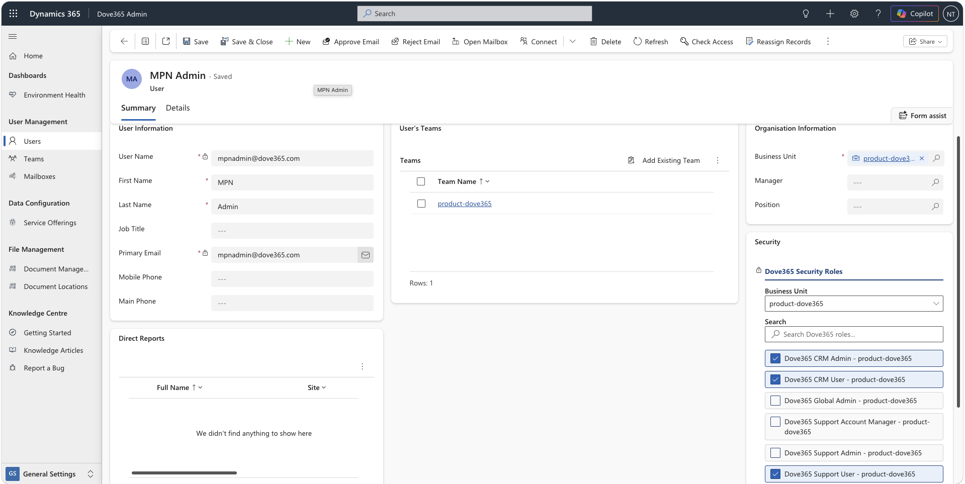Click the Manager lookup search icon
The width and height of the screenshot is (965, 484).
point(935,182)
